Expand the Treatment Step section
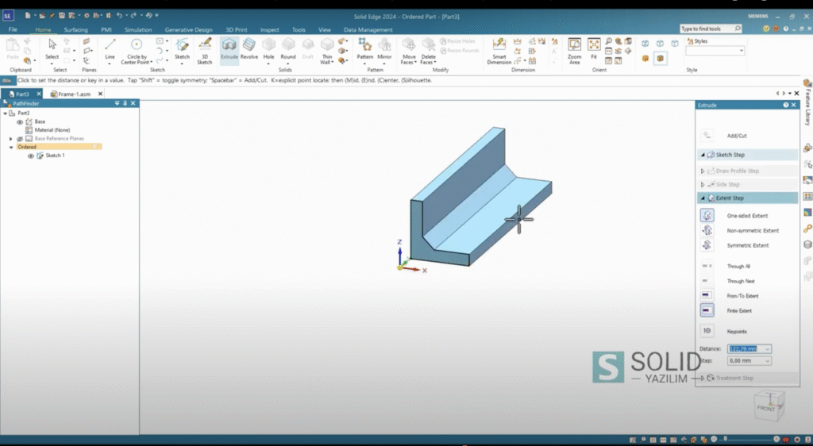The image size is (813, 446). 703,378
